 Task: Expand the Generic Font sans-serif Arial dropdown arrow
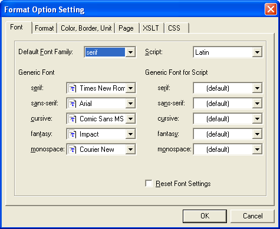[x=130, y=104]
